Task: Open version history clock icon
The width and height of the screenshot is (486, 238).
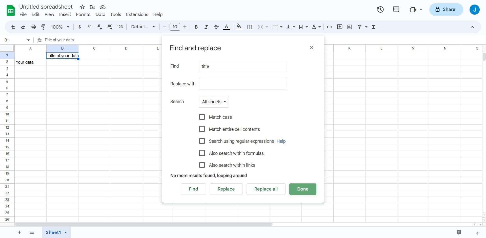Action: [380, 10]
